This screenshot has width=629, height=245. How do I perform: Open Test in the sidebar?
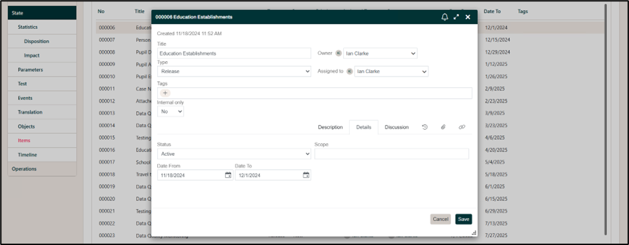(42, 84)
